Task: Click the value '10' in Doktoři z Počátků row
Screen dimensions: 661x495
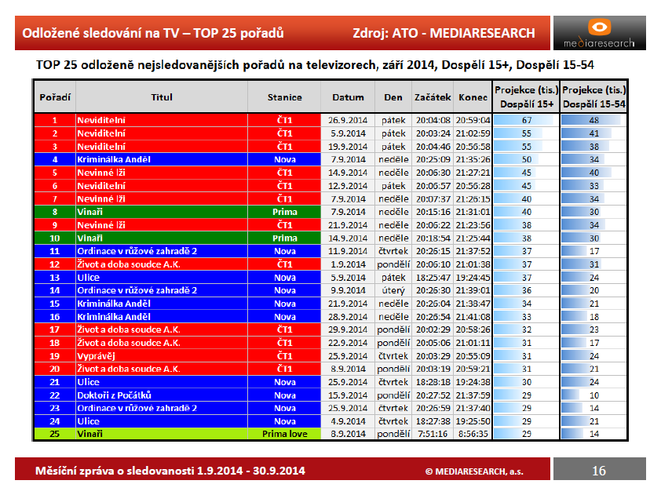Action: pos(594,395)
